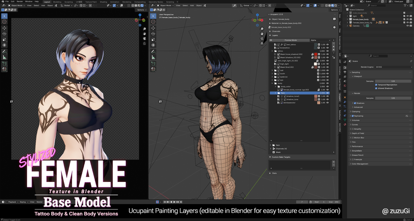Select the Transform tool in right viewport
The width and height of the screenshot is (414, 221).
click(153, 45)
